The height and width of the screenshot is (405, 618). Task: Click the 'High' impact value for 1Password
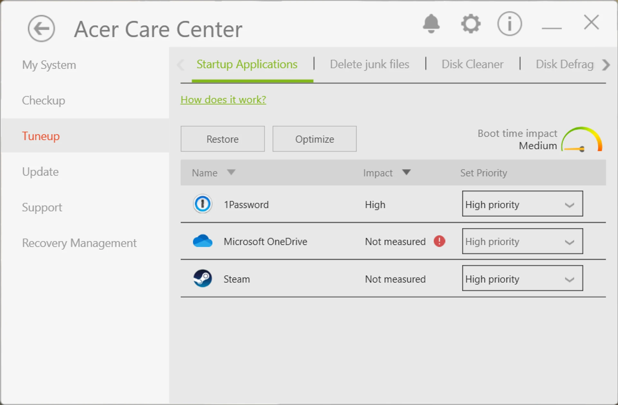coord(375,205)
